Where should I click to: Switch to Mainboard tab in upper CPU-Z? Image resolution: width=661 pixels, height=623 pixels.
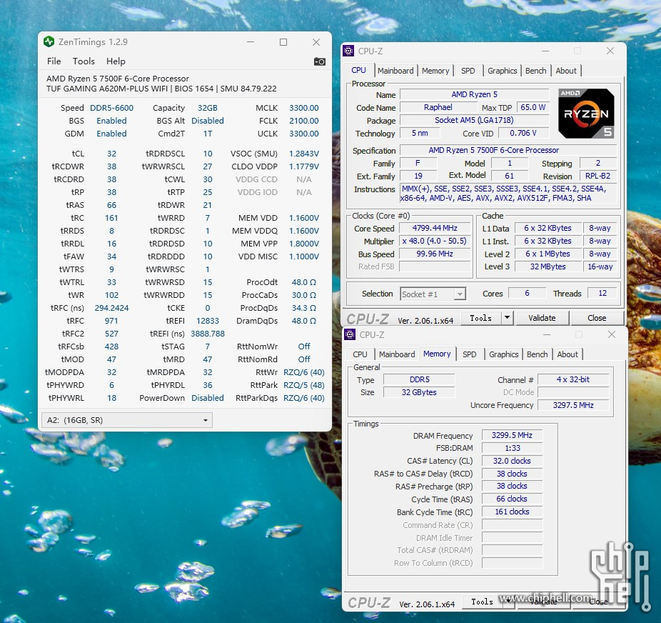pos(395,71)
